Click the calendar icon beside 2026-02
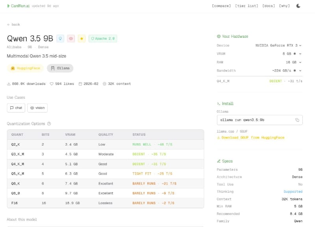This screenshot has width=315, height=227. click(x=80, y=84)
